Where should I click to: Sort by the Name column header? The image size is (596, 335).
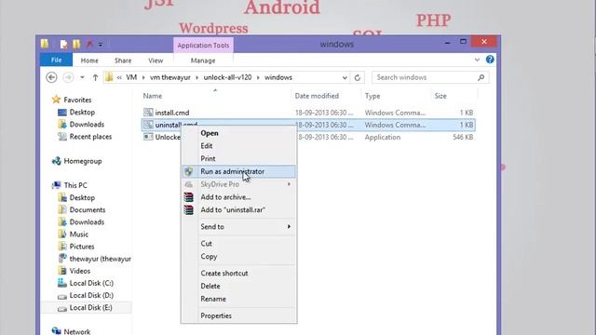[x=153, y=96]
